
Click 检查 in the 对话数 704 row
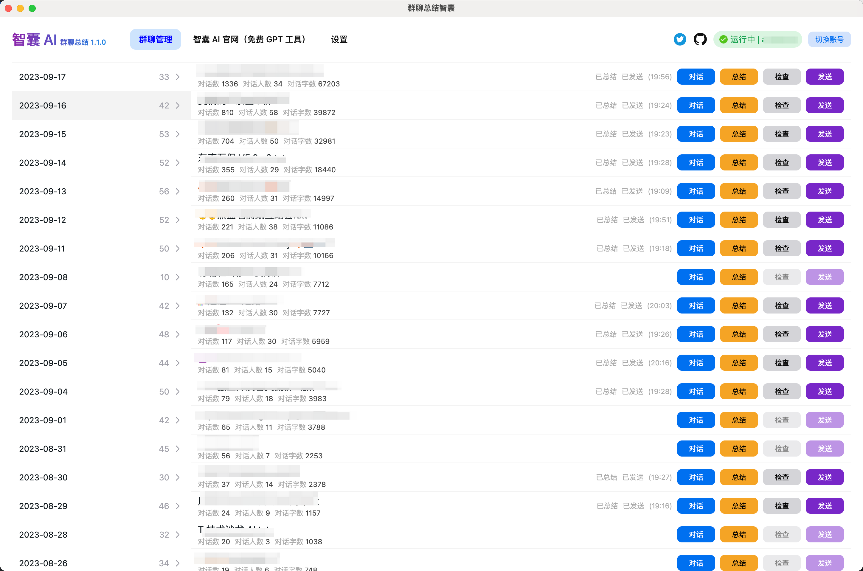(781, 134)
